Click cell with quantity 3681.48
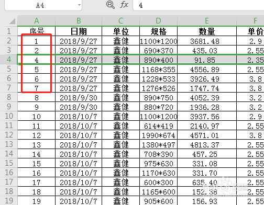 (x=207, y=41)
